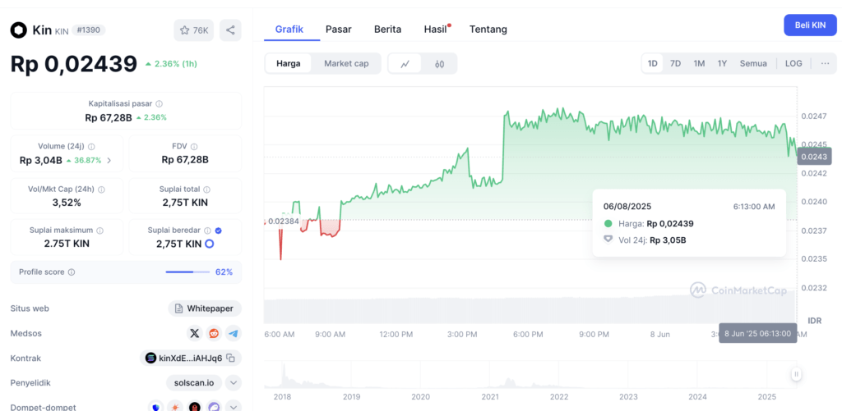The width and height of the screenshot is (842, 411).
Task: Show Market cap chart
Action: pyautogui.click(x=346, y=64)
